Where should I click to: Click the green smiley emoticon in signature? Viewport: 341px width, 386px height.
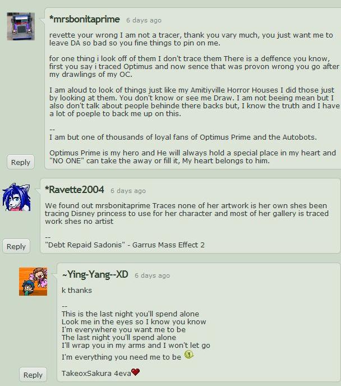coord(188,355)
